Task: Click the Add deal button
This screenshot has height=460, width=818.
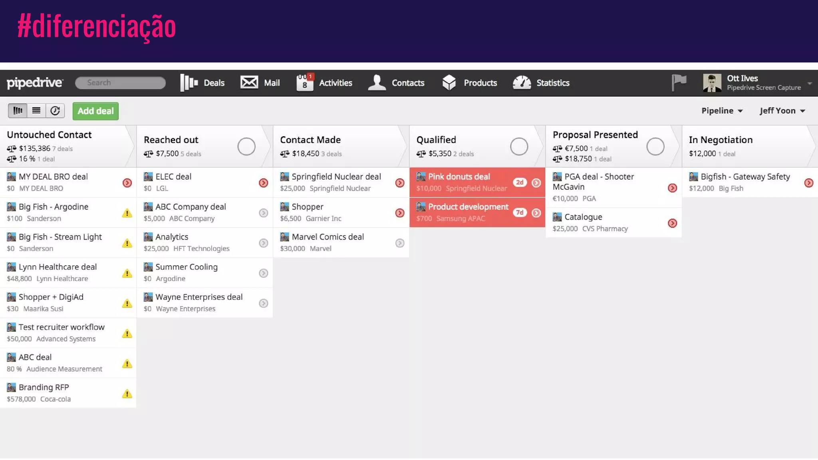Action: 95,111
